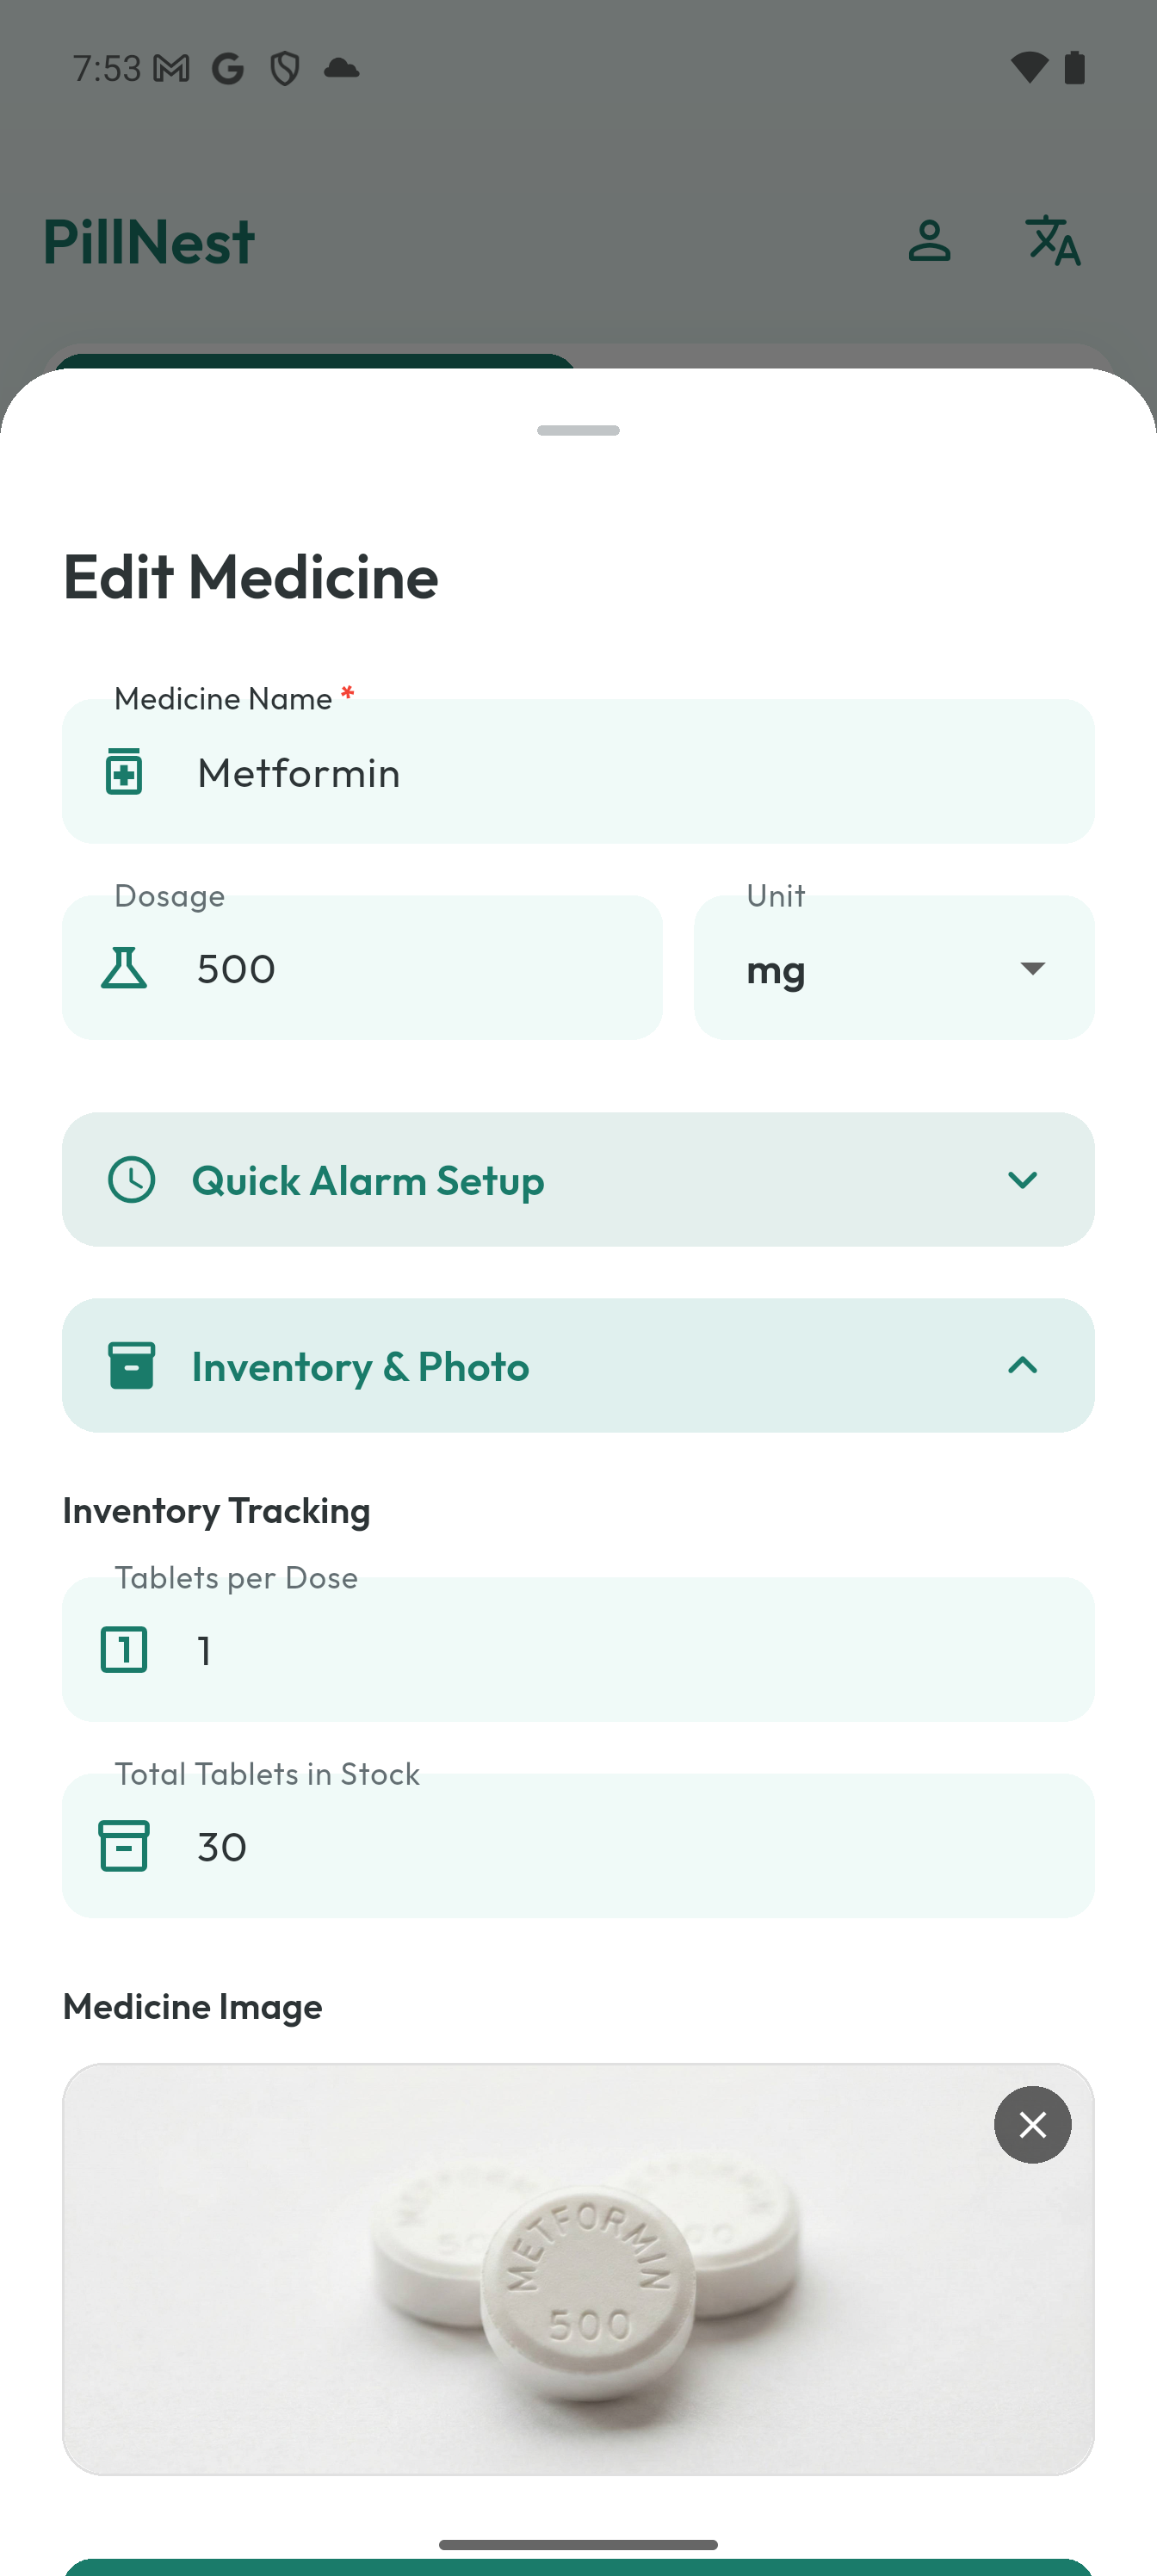Click the profile account icon in the header
Screen dimensions: 1157x2576
pyautogui.click(x=930, y=240)
